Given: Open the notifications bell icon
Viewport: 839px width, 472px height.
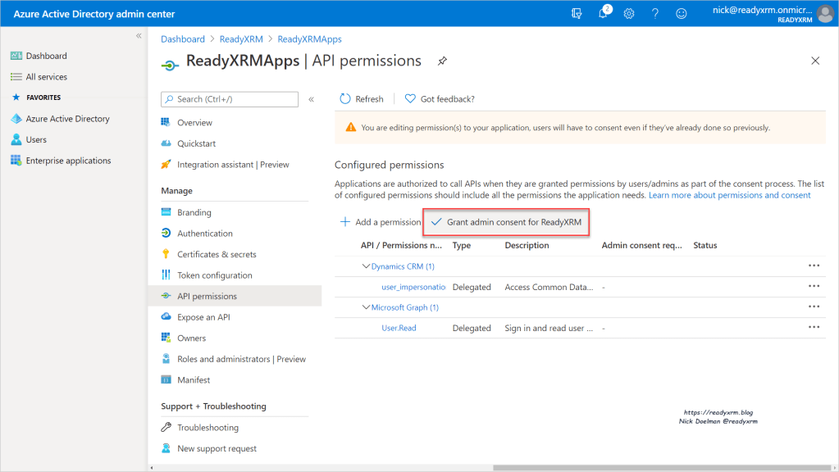Looking at the screenshot, I should (604, 14).
